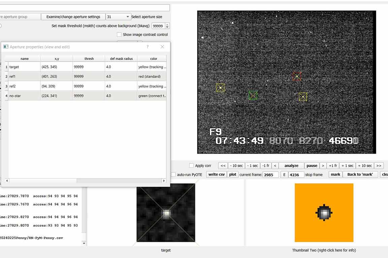Adjust the mask threshold spinner arrows
Viewport: 388px width, 258px height.
167,26
